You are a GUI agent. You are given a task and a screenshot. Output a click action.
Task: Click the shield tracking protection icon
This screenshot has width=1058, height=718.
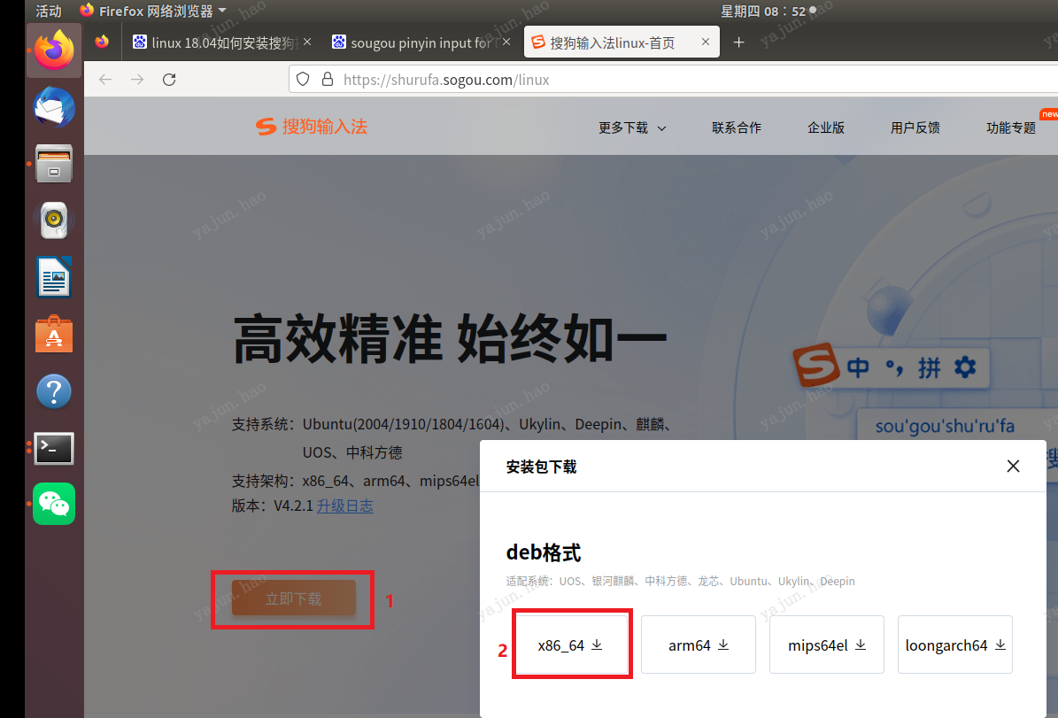[303, 79]
